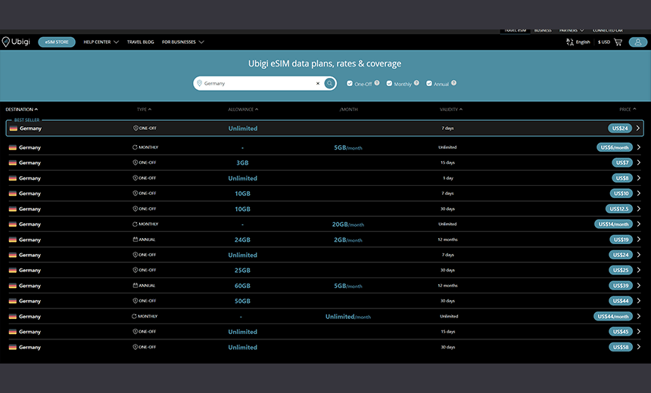Click the location pin icon in search box

coord(199,83)
